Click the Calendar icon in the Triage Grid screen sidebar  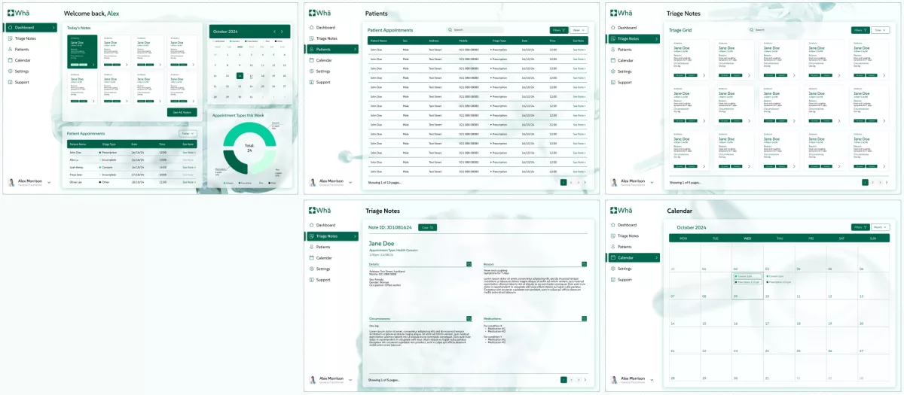coord(612,60)
